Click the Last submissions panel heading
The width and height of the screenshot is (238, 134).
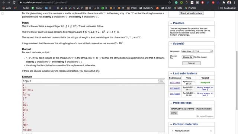click(x=185, y=73)
